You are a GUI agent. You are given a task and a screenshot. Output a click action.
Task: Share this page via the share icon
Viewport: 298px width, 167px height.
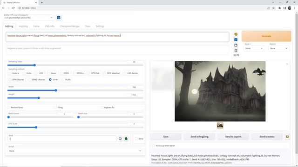[269, 8]
